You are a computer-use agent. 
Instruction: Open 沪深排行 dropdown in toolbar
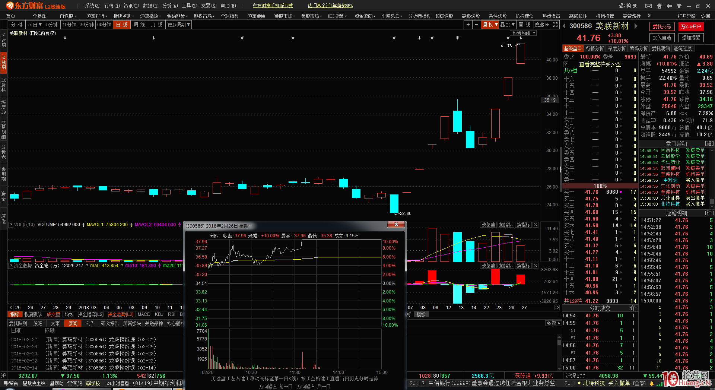(97, 16)
